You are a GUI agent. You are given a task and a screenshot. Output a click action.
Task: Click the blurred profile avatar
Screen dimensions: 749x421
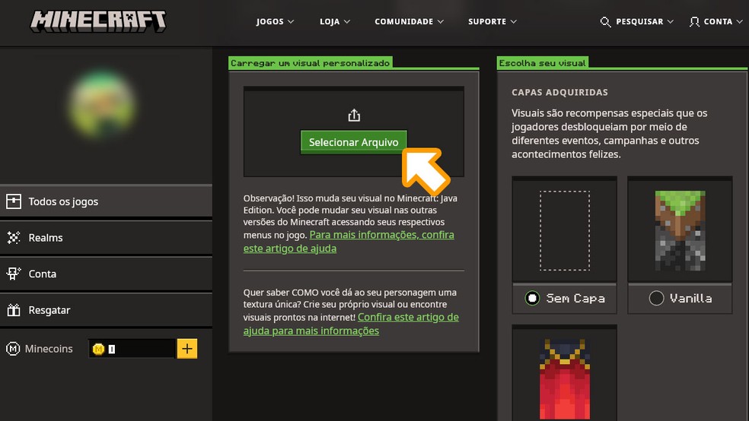[x=102, y=104]
